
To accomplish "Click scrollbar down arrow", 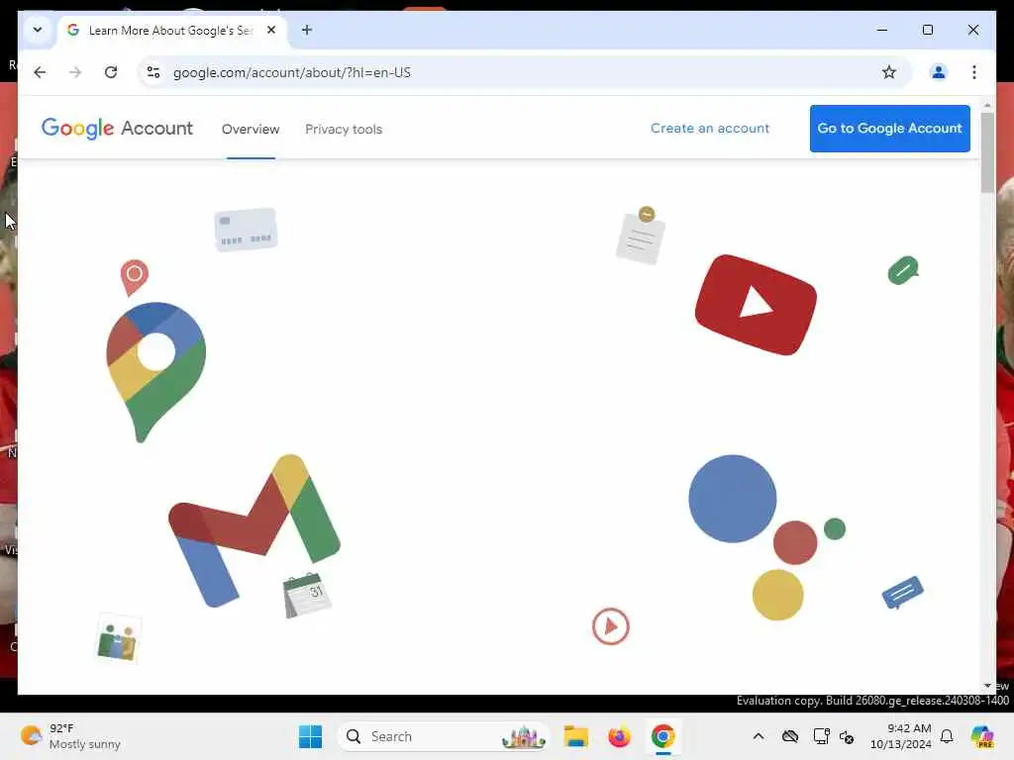I will tap(987, 686).
